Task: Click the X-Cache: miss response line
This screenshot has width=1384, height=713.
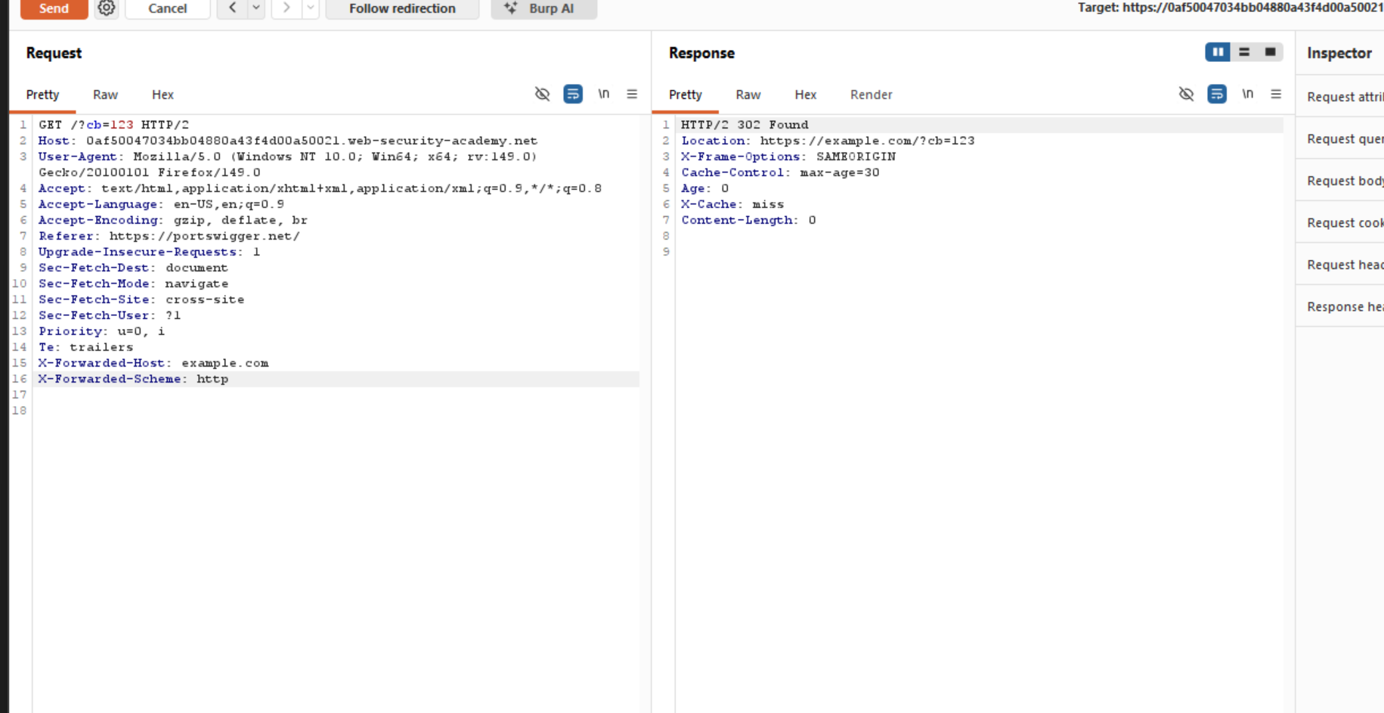Action: (732, 204)
